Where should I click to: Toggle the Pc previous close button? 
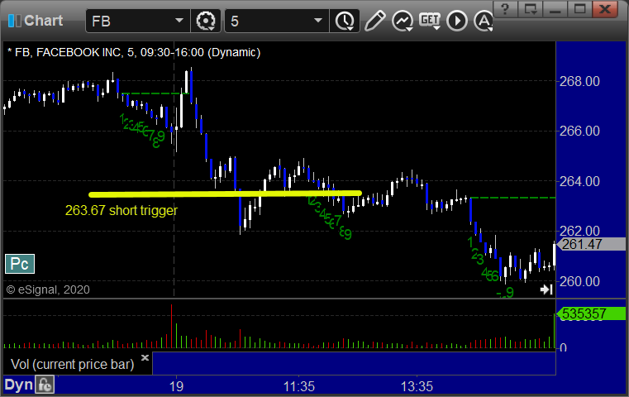click(x=20, y=264)
